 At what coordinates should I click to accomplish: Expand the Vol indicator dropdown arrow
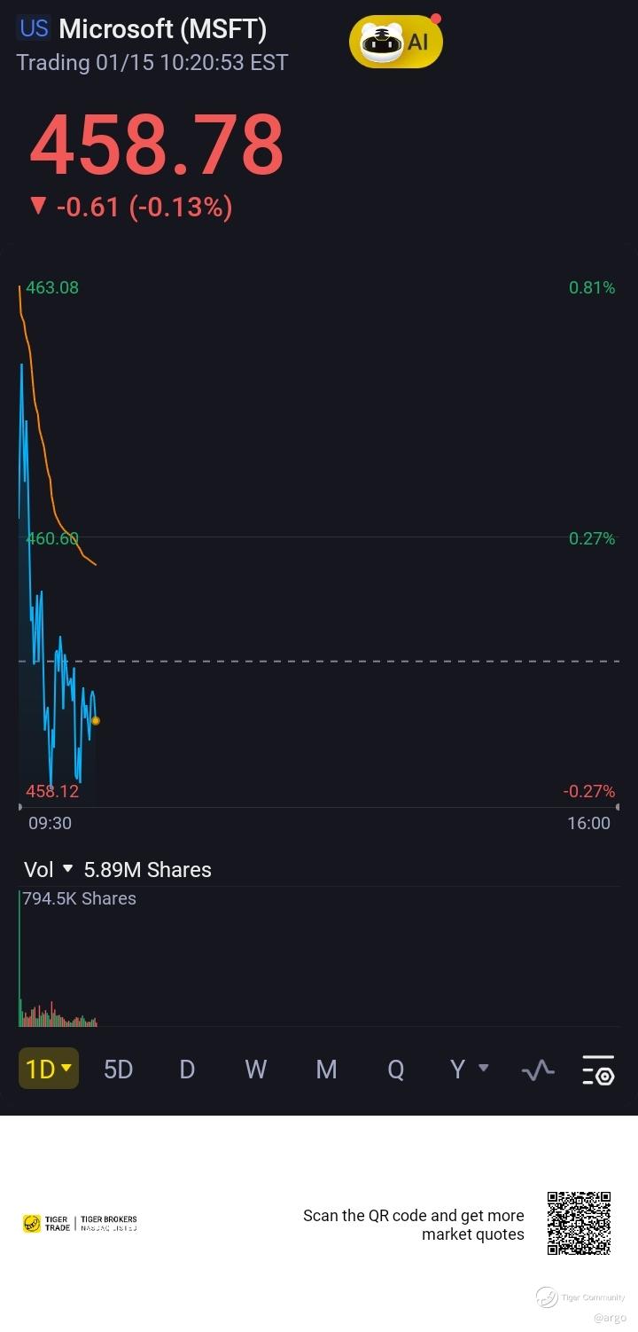(68, 869)
